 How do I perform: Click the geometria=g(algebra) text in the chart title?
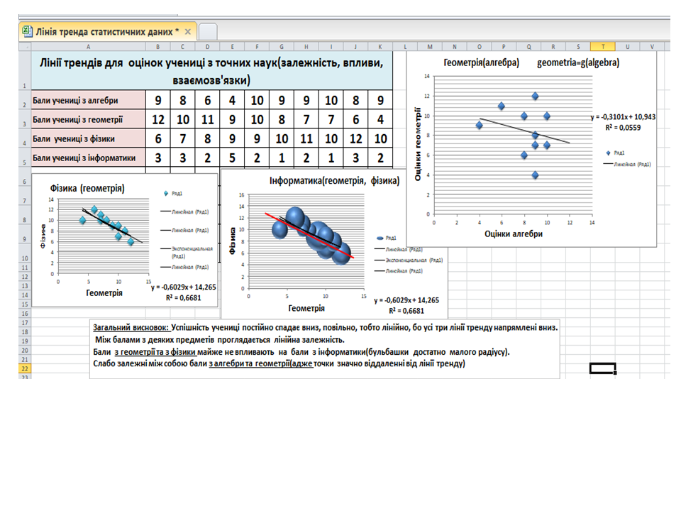(578, 62)
